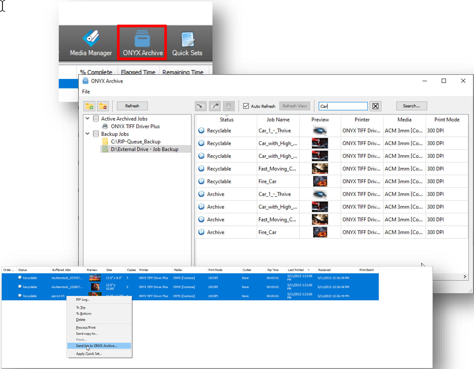Click the Refresh button
This screenshot has height=369, width=474.
tap(132, 106)
